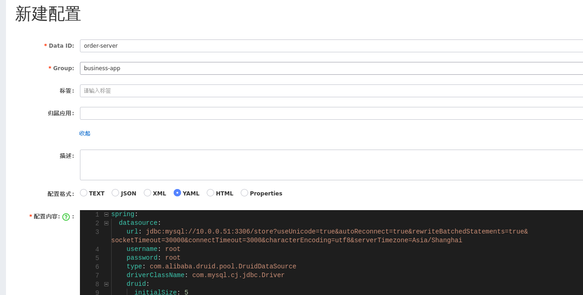Click the green help icon beside 配置内容
583x295 pixels.
66,217
